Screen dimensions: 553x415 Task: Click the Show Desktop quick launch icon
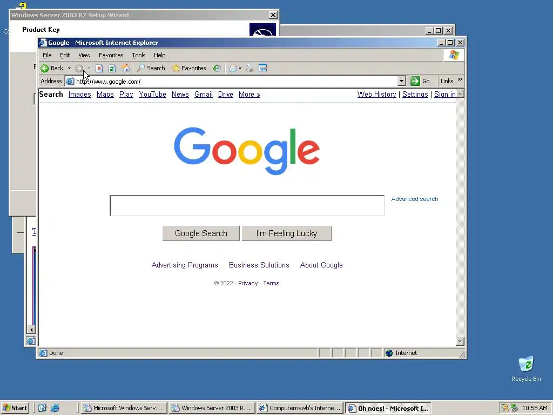click(x=42, y=408)
